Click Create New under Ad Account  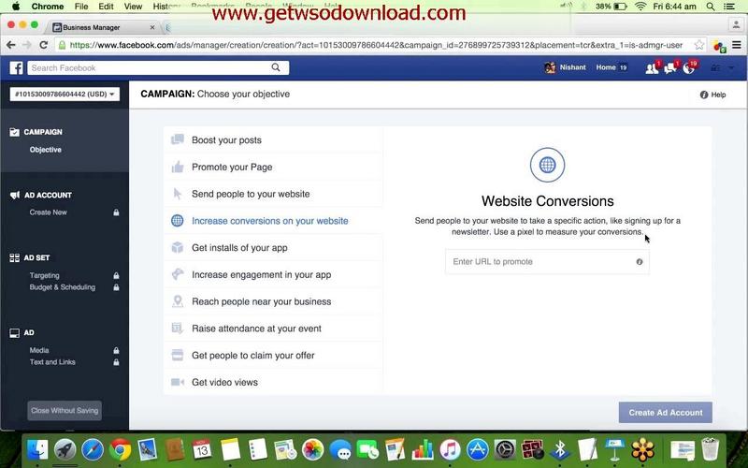tap(49, 212)
